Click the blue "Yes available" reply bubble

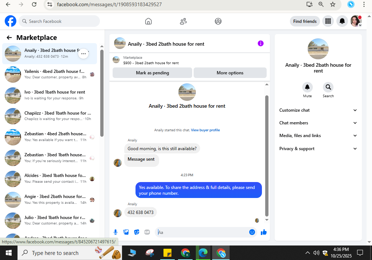tap(199, 190)
